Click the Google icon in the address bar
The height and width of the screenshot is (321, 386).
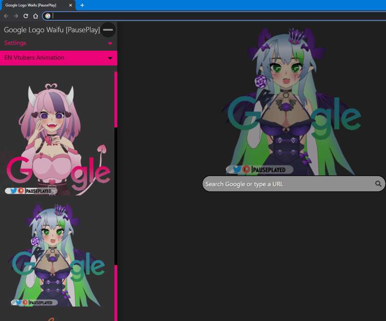(x=48, y=16)
